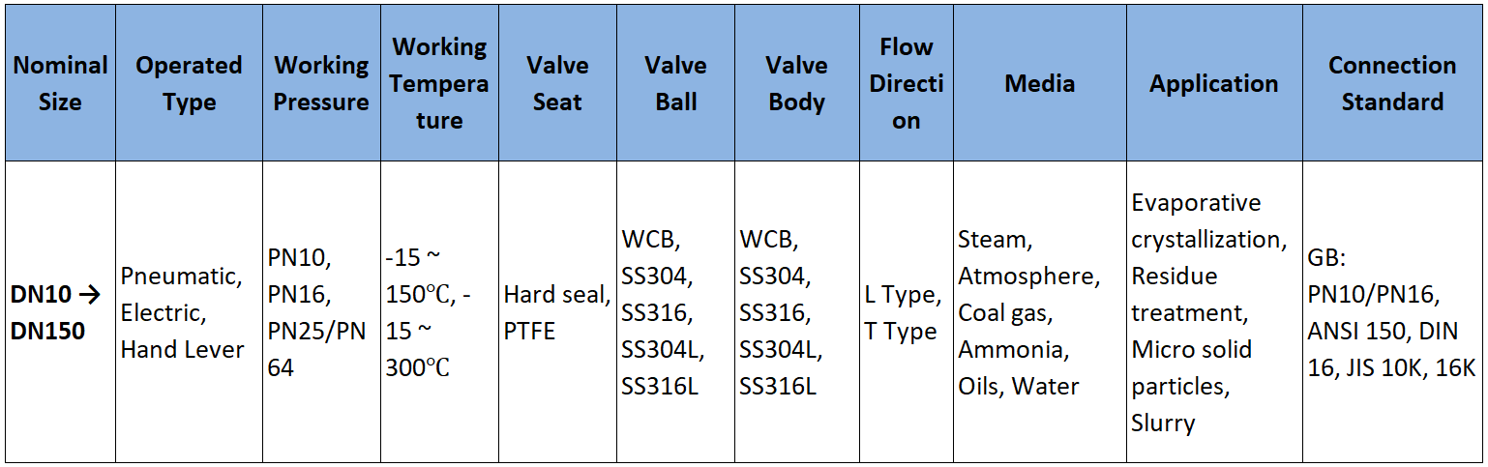Click the Working Pressure header cell
This screenshot has width=1488, height=467.
tap(321, 83)
